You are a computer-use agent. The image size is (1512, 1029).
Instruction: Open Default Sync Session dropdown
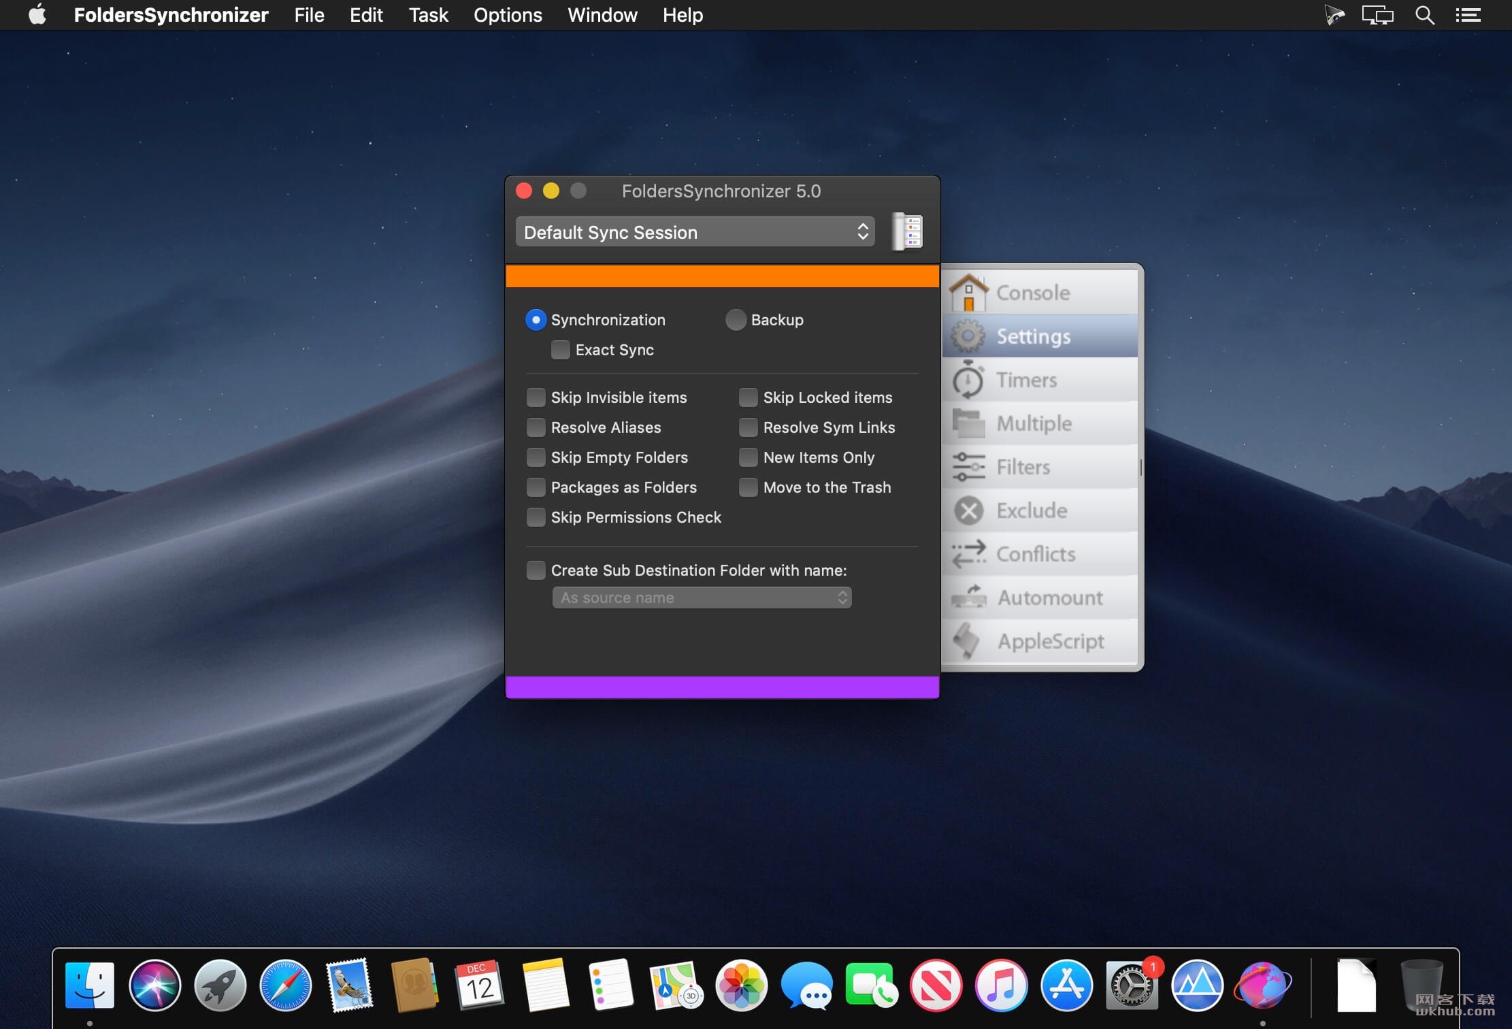pyautogui.click(x=695, y=232)
